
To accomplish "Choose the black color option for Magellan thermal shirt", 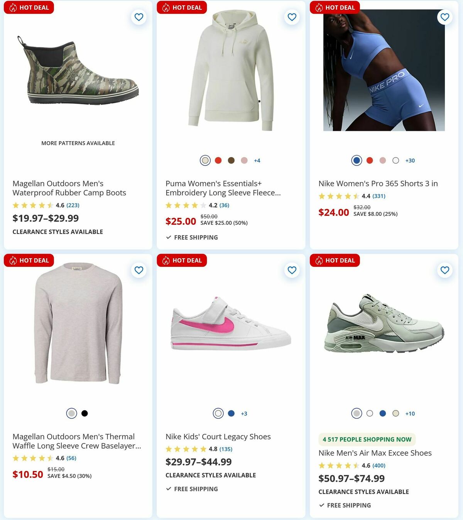I will tap(84, 413).
